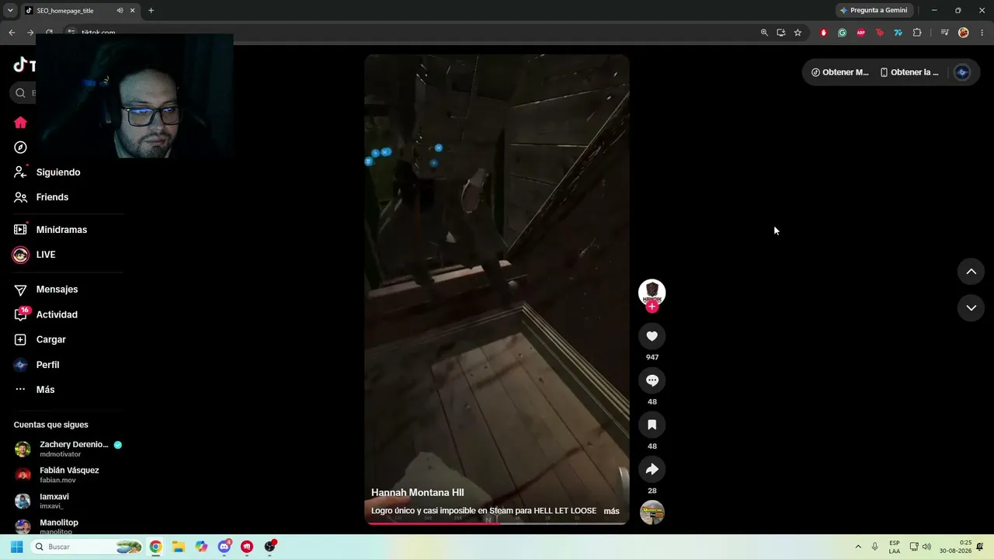Image resolution: width=994 pixels, height=559 pixels.
Task: Open the Explore compass icon
Action: click(x=20, y=148)
